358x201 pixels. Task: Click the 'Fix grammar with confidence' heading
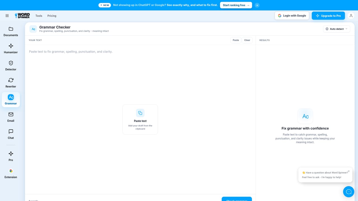tap(305, 128)
